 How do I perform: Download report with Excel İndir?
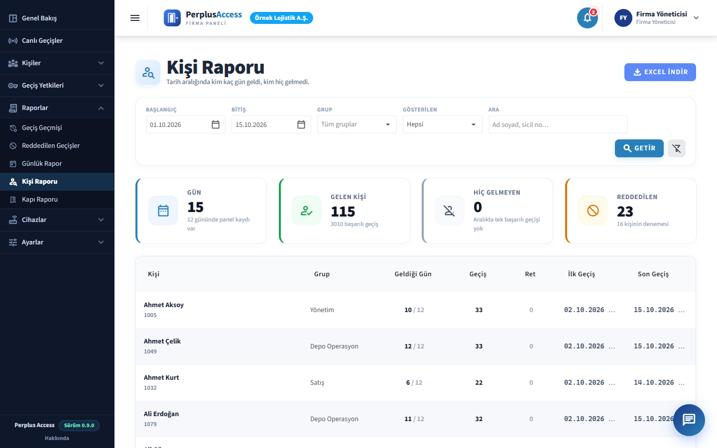660,72
